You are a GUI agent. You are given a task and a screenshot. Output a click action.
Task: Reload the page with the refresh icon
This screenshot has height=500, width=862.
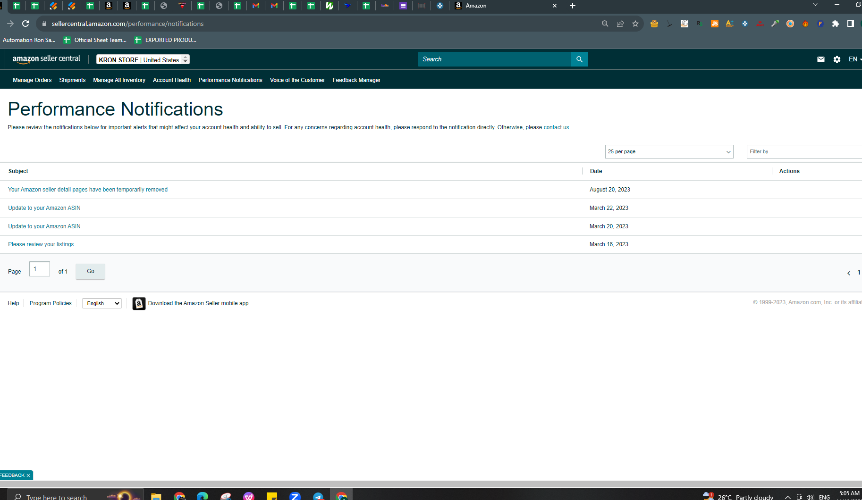click(25, 24)
